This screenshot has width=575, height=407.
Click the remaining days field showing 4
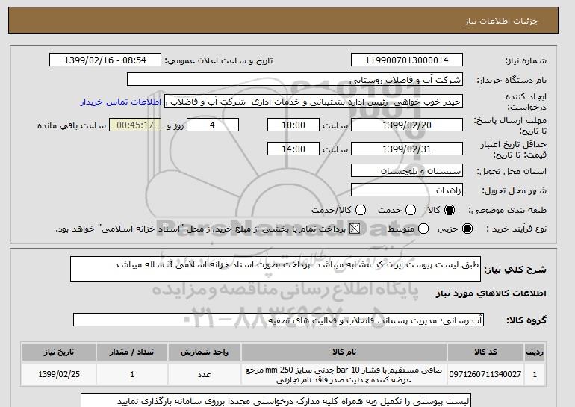click(x=213, y=125)
